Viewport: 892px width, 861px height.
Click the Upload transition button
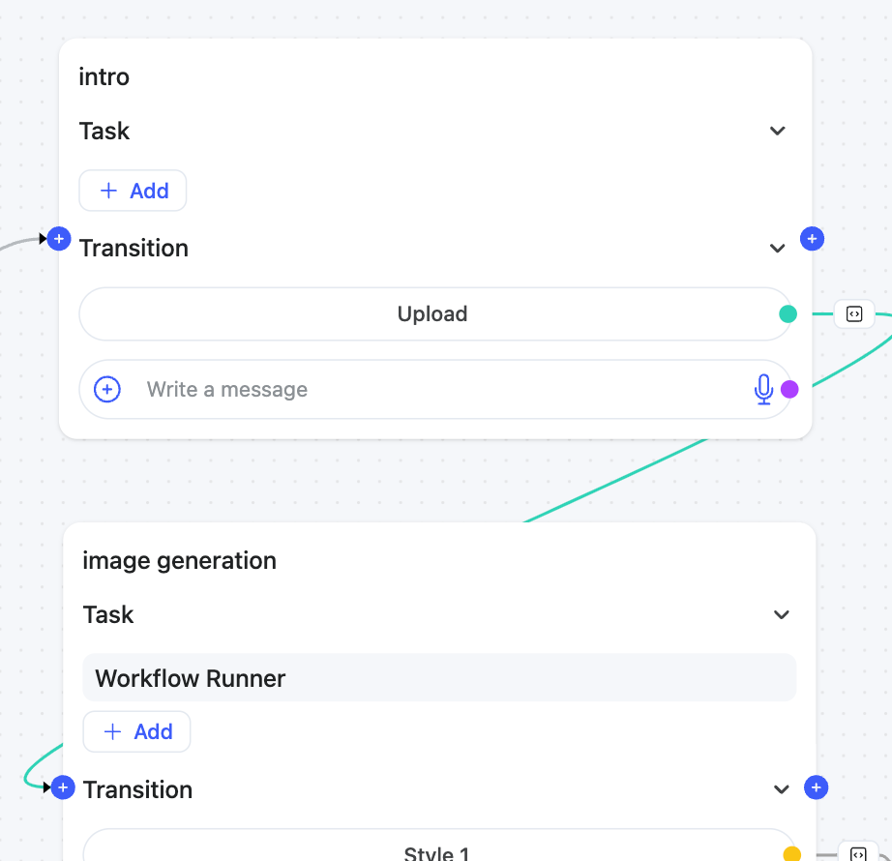pyautogui.click(x=432, y=314)
